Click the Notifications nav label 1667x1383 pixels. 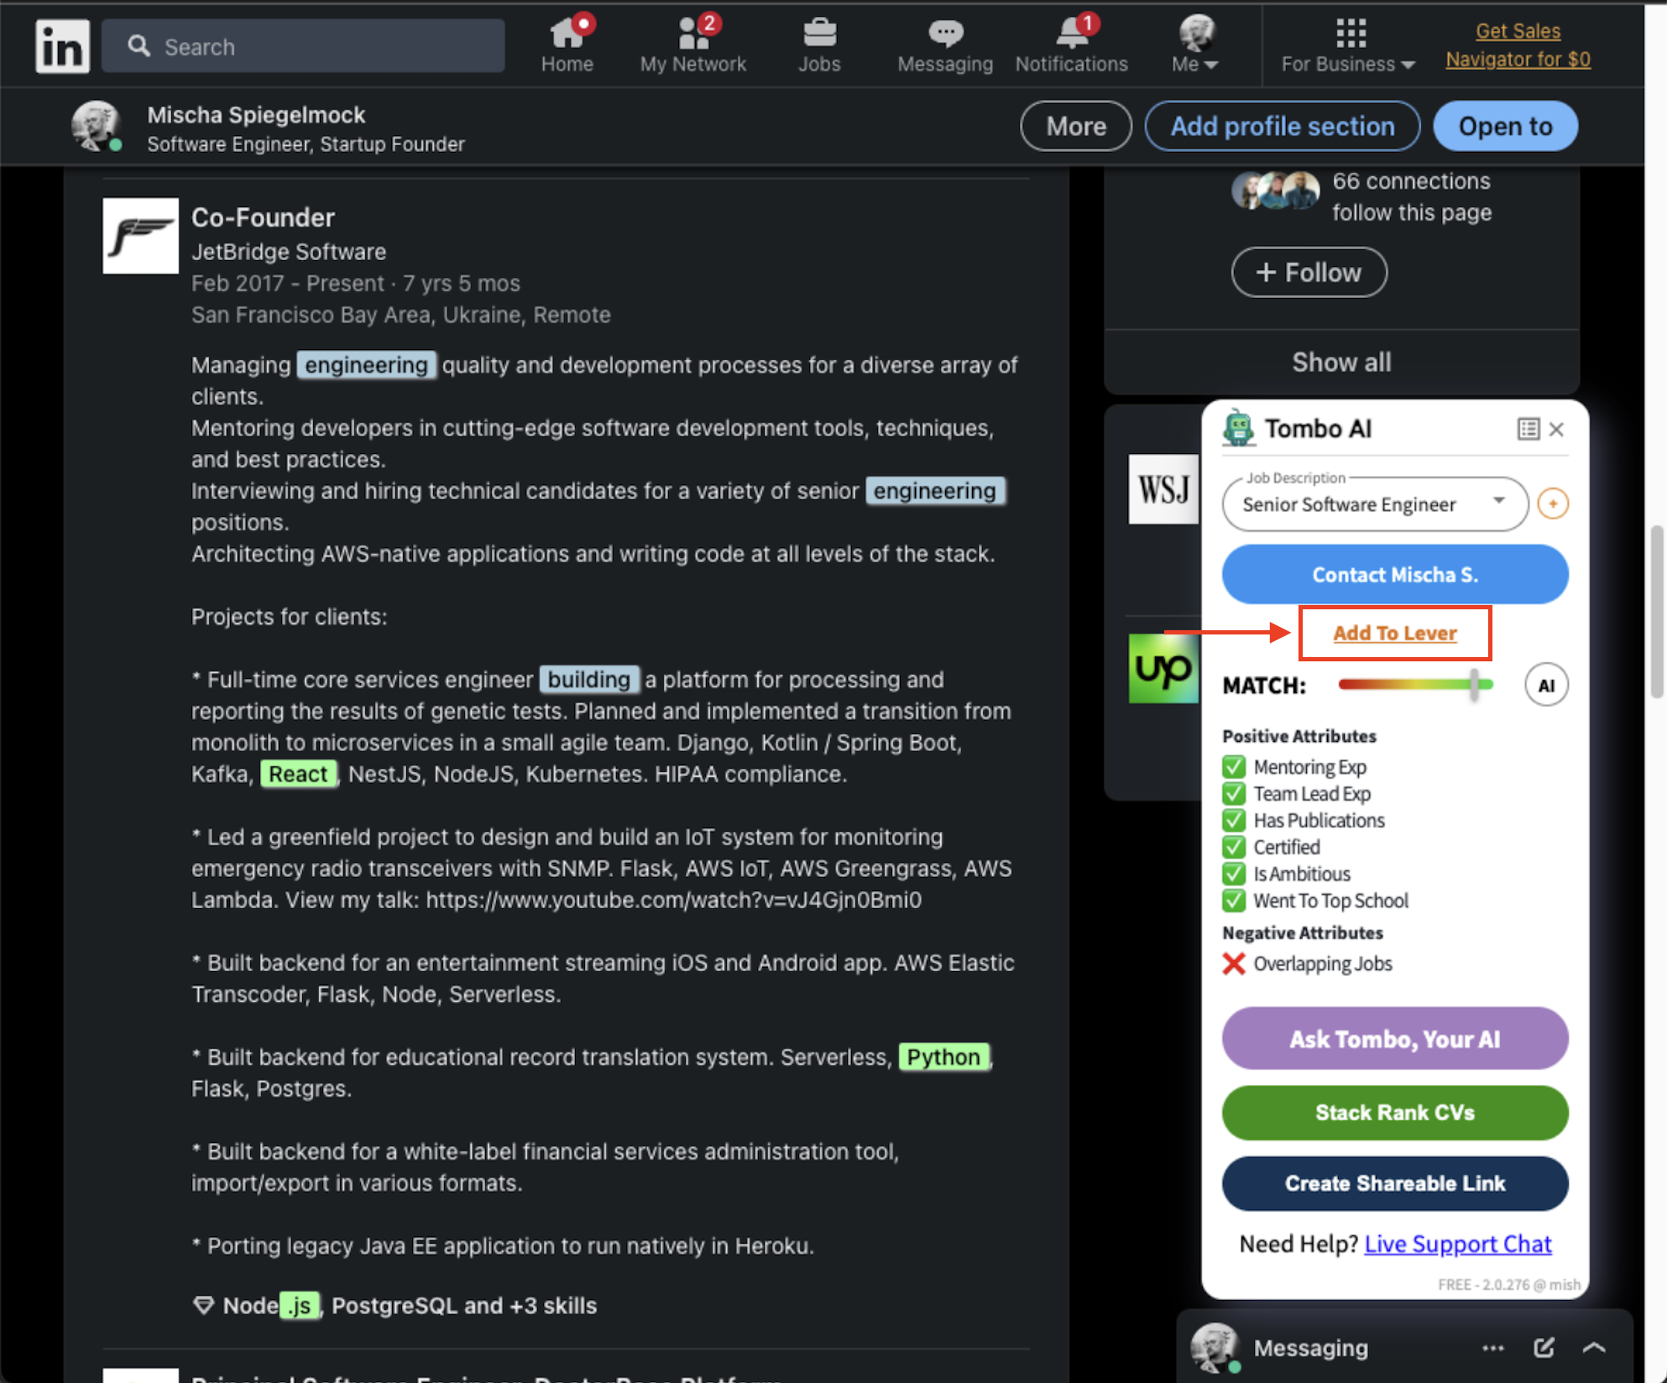(1072, 65)
